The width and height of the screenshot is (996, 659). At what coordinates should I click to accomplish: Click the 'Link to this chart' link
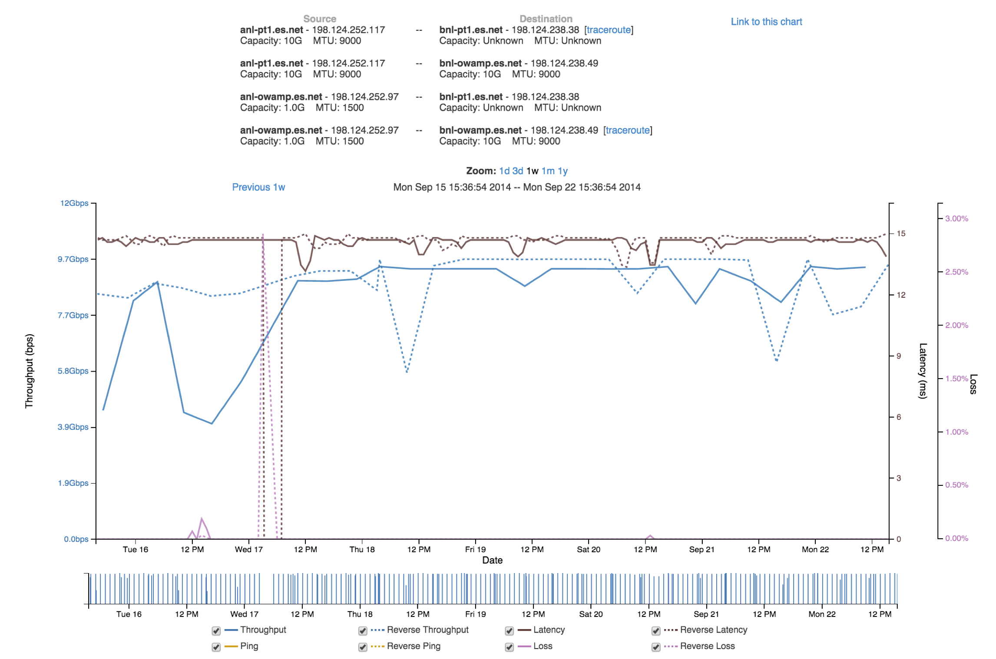(766, 22)
